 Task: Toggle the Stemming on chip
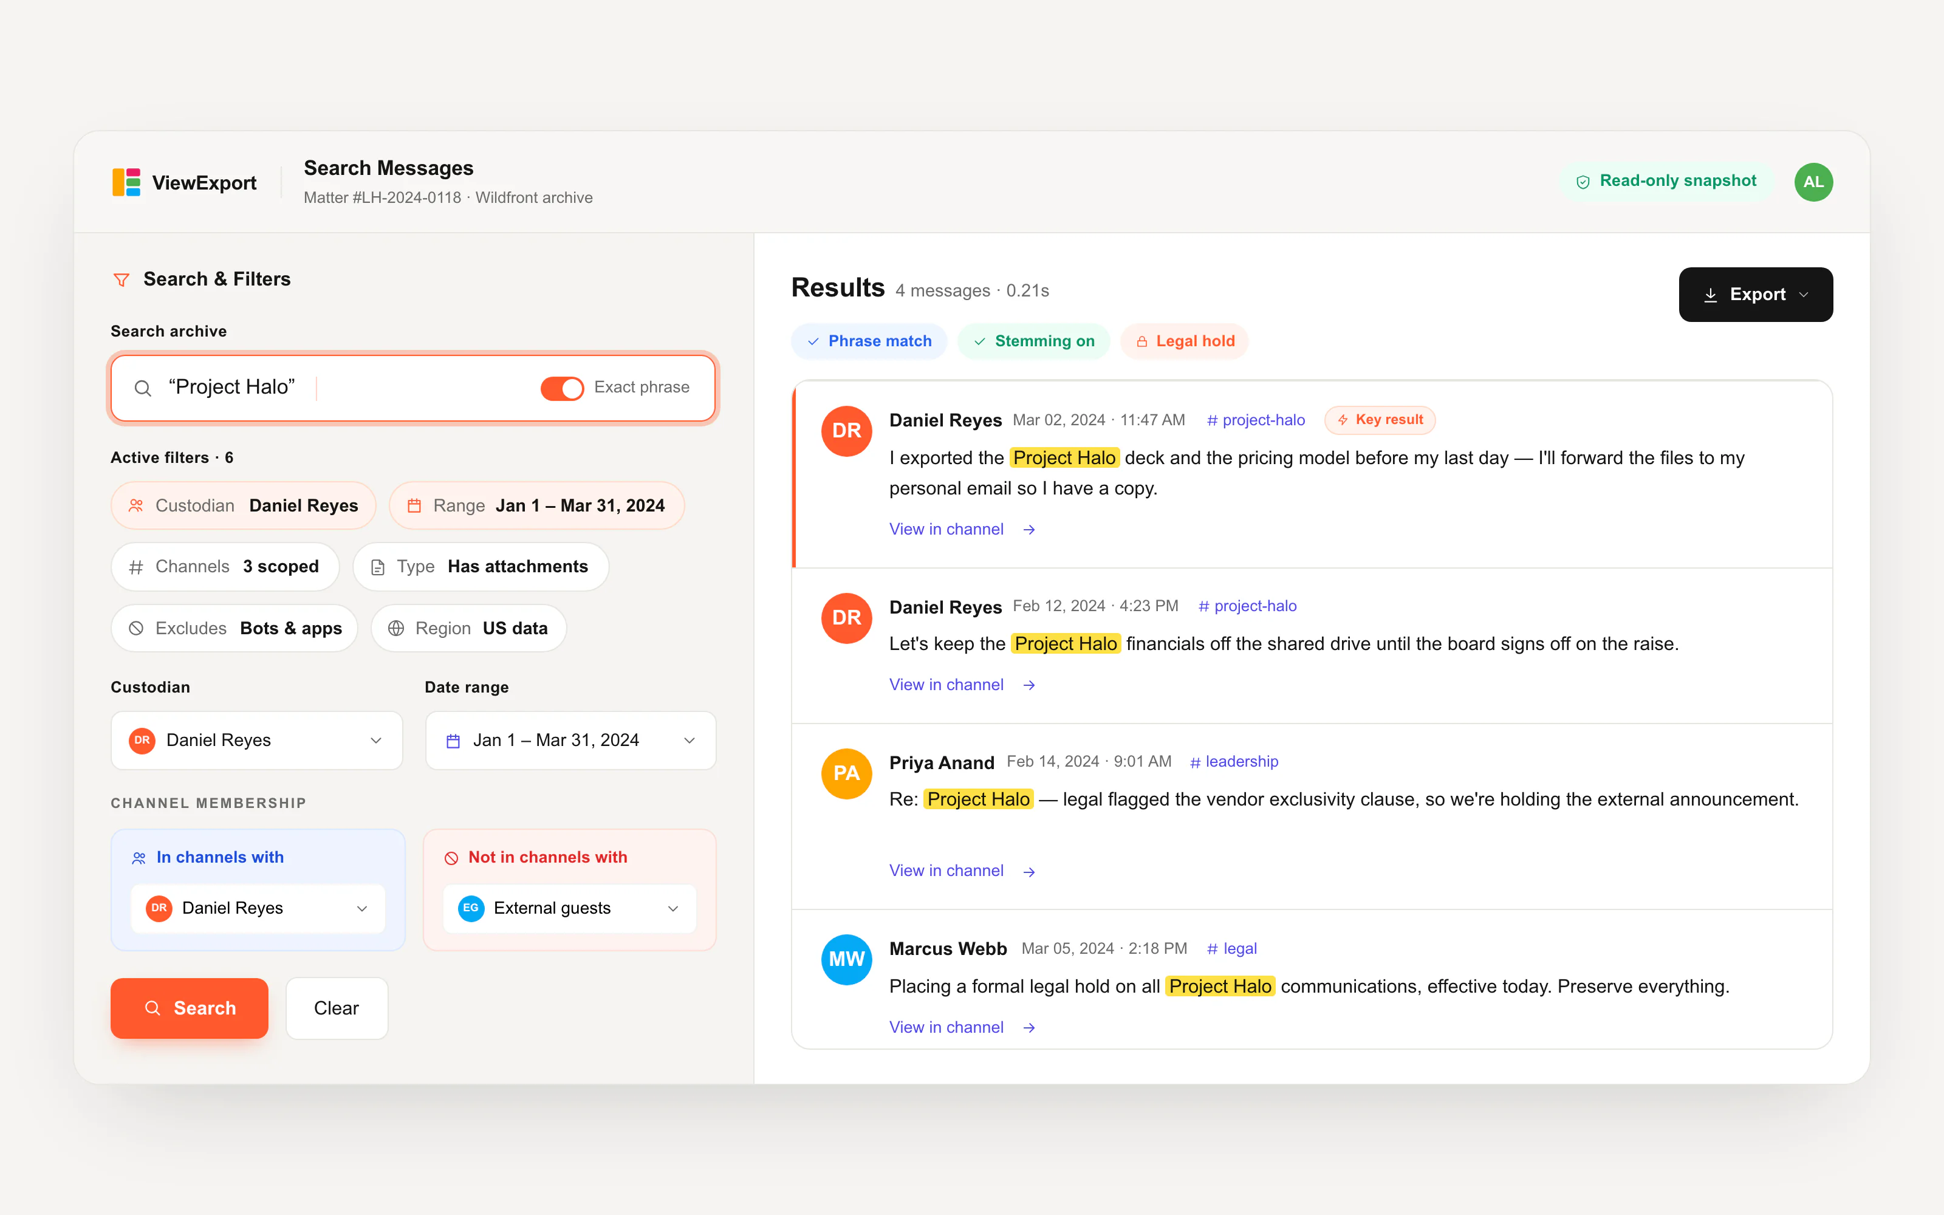1033,341
